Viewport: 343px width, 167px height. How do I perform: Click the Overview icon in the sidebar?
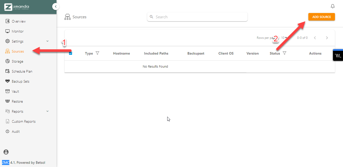pyautogui.click(x=8, y=21)
